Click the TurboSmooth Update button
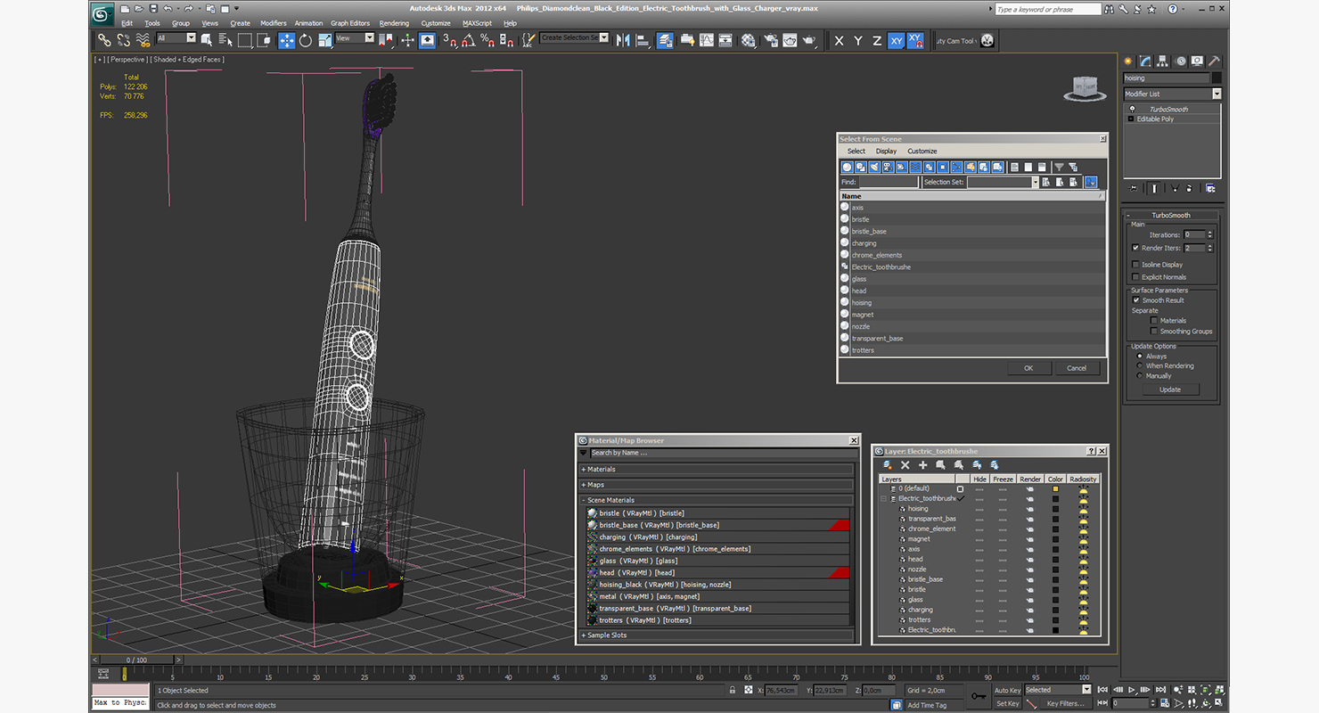The height and width of the screenshot is (713, 1319). [x=1170, y=389]
